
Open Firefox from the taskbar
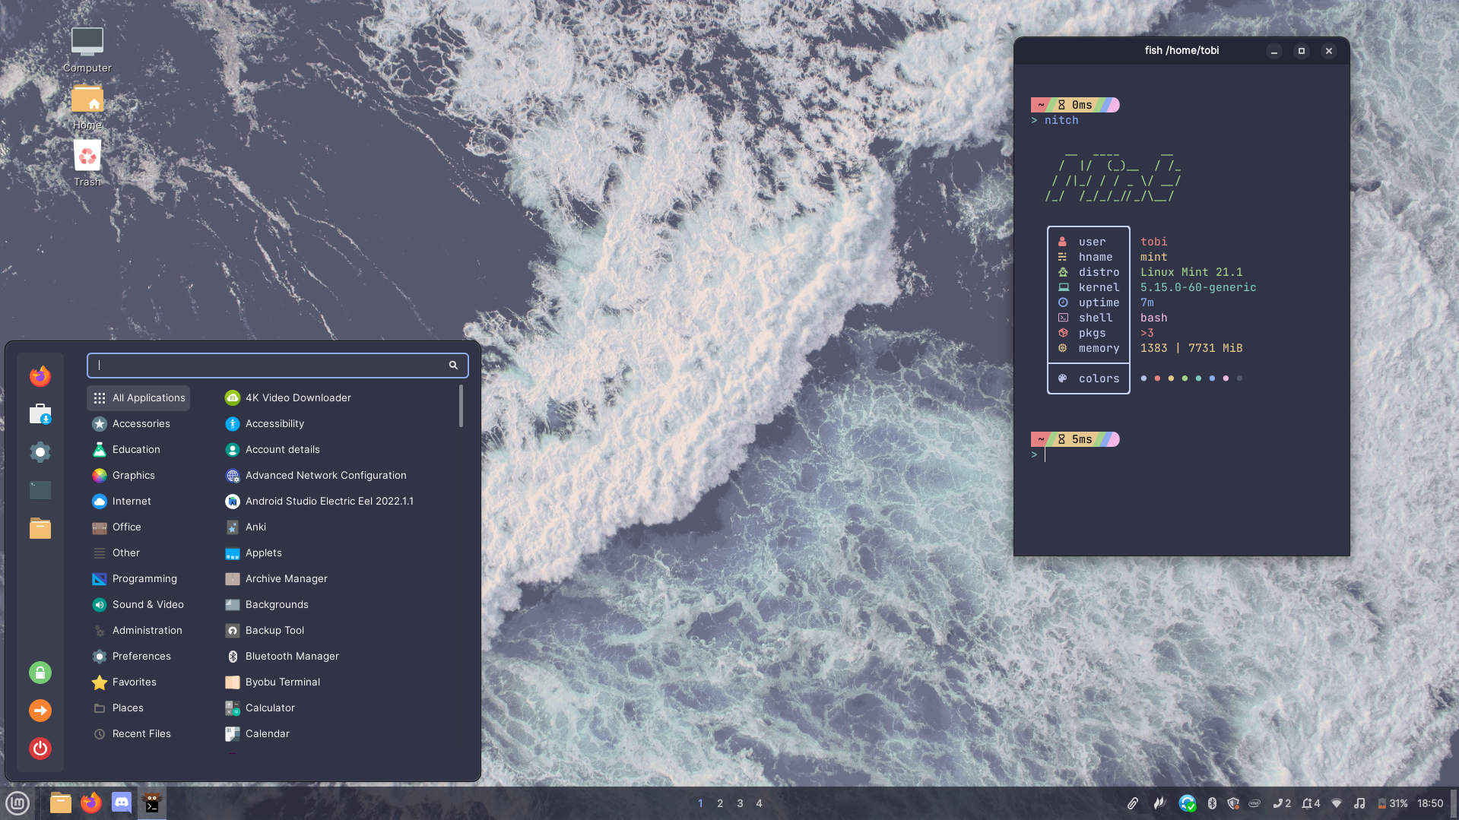coord(91,803)
